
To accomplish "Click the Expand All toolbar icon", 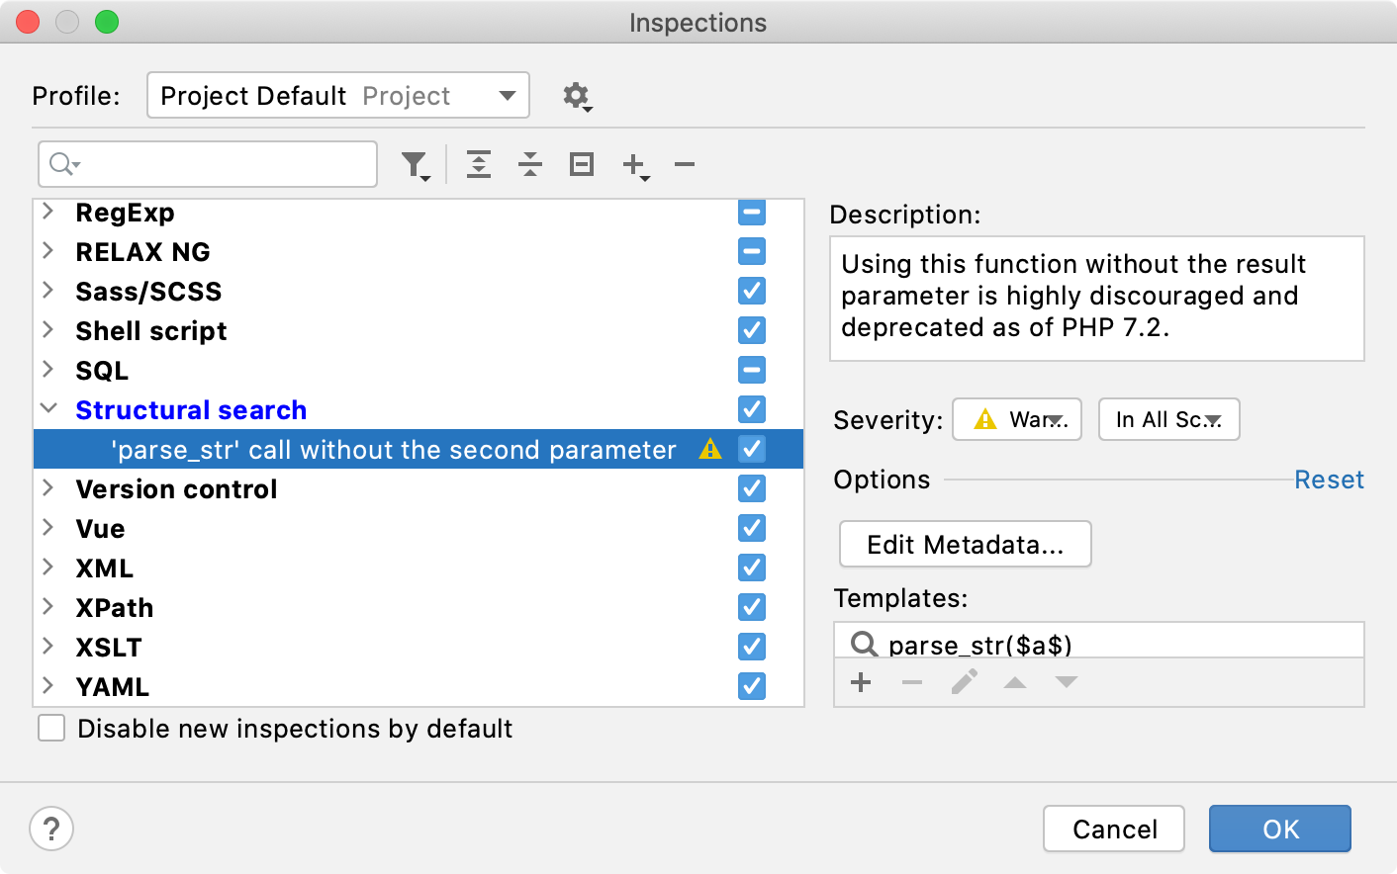I will click(x=479, y=164).
